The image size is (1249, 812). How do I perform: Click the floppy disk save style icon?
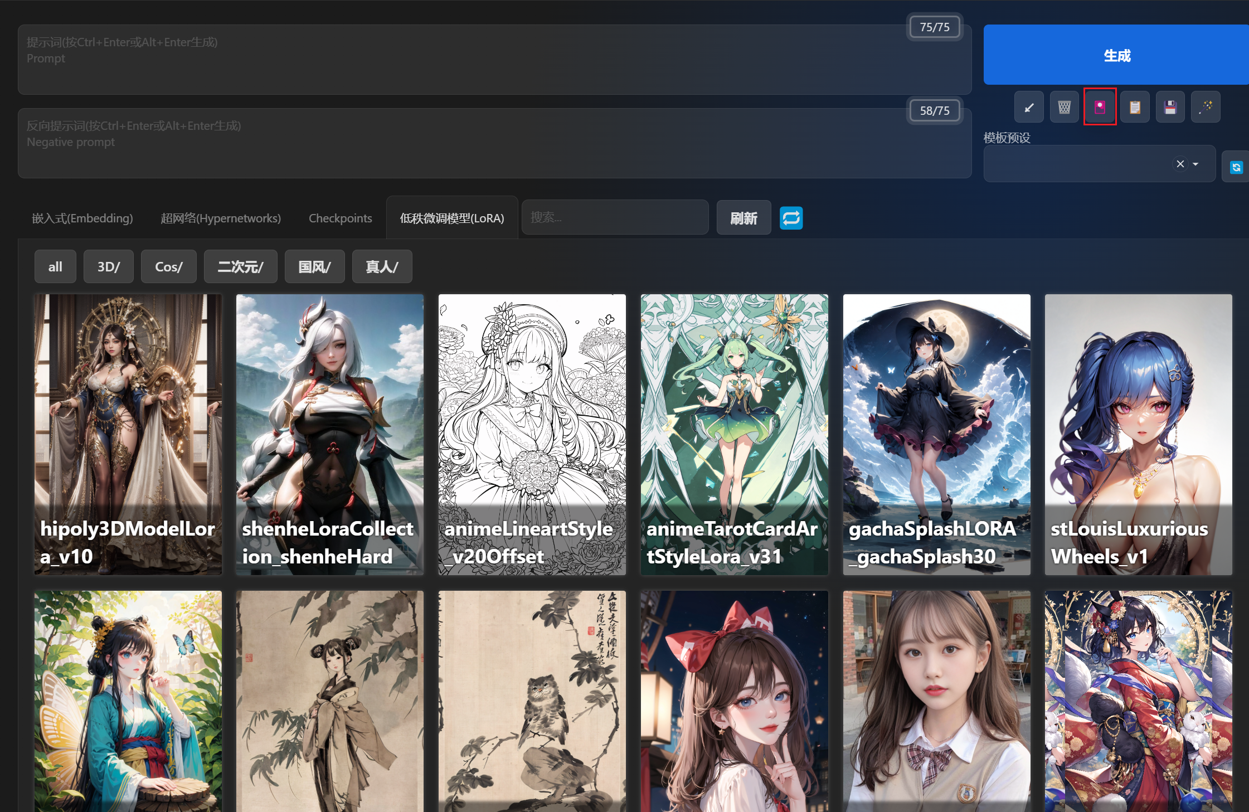[x=1170, y=107]
